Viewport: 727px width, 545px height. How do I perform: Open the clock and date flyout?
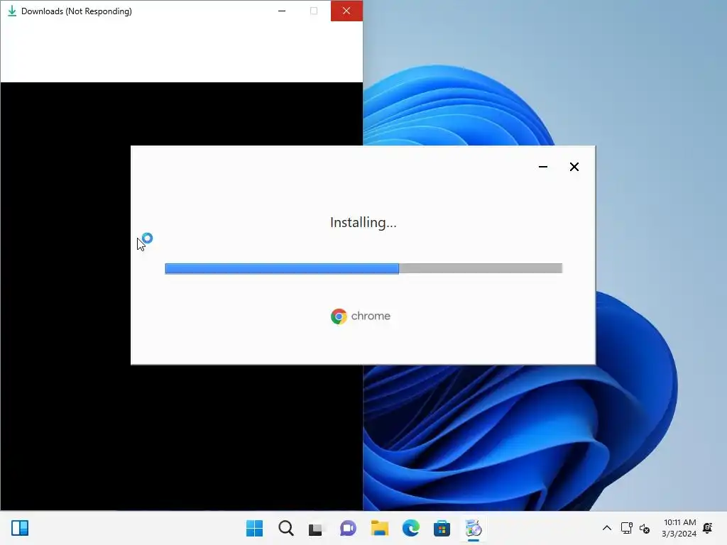tap(679, 528)
